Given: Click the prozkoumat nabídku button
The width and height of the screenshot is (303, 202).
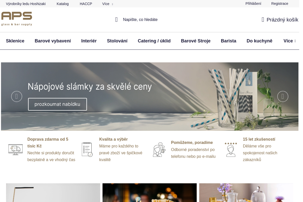Looking at the screenshot, I should (57, 104).
